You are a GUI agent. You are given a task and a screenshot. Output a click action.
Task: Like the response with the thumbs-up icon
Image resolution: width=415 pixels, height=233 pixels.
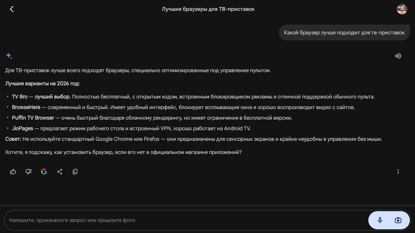click(13, 172)
